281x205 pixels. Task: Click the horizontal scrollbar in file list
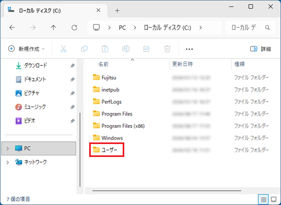point(167,190)
